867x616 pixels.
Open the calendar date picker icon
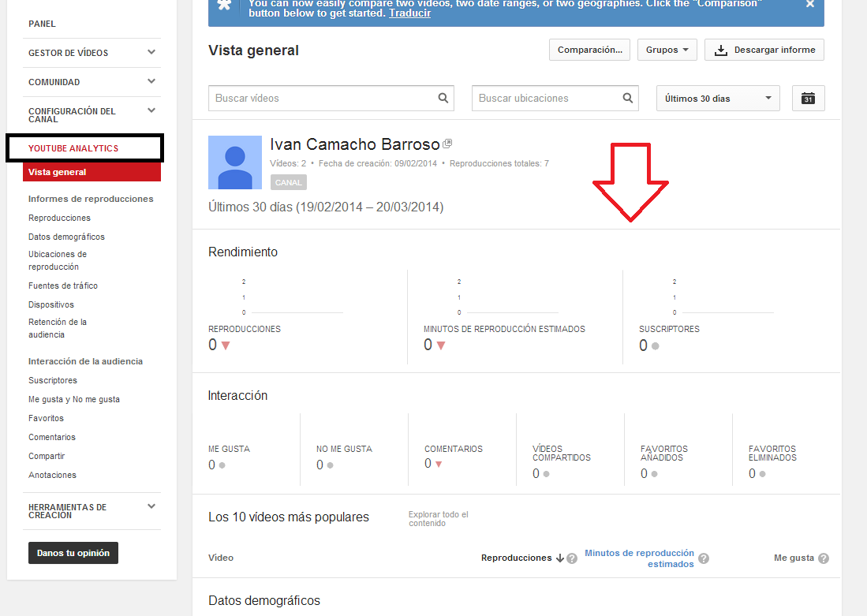click(x=808, y=99)
